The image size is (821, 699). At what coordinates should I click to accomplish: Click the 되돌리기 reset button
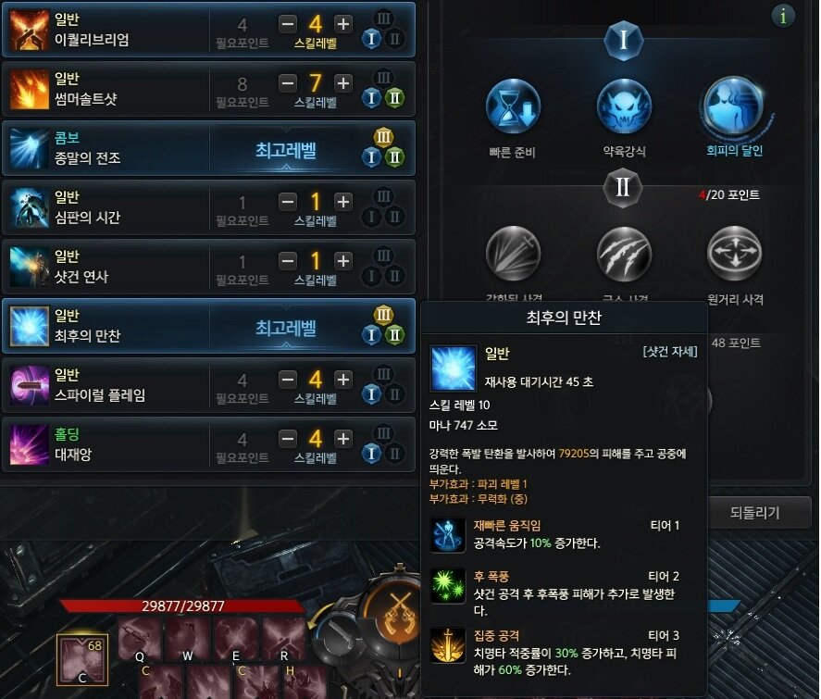[x=754, y=513]
